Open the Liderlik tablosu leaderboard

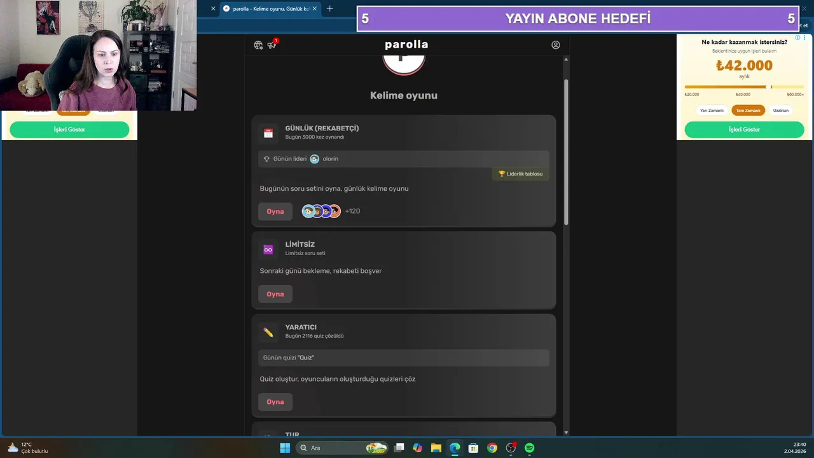[x=520, y=174]
